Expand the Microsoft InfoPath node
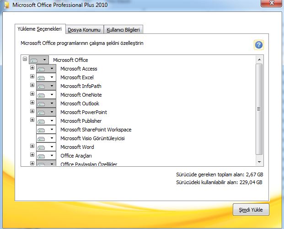The image size is (284, 229). coord(32,85)
